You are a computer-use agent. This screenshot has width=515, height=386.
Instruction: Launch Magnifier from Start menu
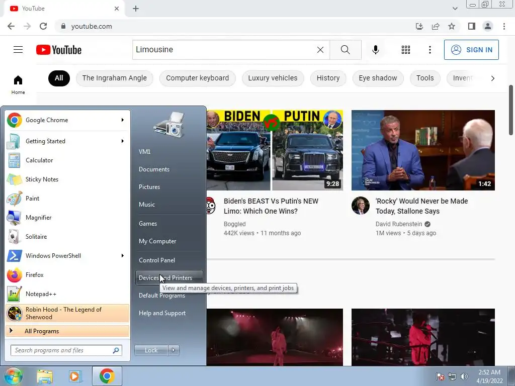67,217
